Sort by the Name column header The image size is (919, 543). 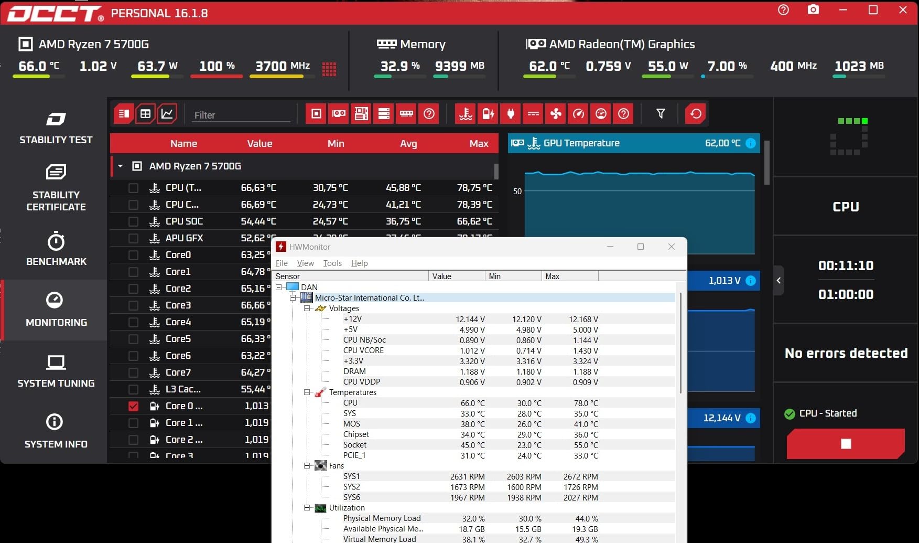click(183, 143)
